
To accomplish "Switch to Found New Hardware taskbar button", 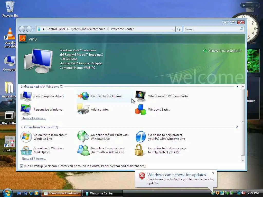I will pyautogui.click(x=61, y=193).
